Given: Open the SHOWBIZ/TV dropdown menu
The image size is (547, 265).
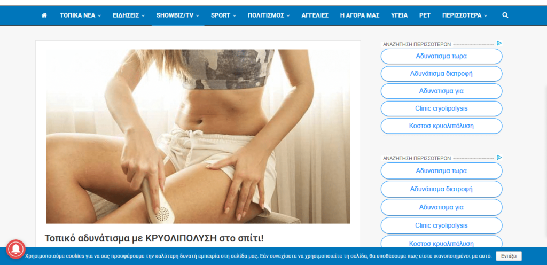Looking at the screenshot, I should point(178,15).
